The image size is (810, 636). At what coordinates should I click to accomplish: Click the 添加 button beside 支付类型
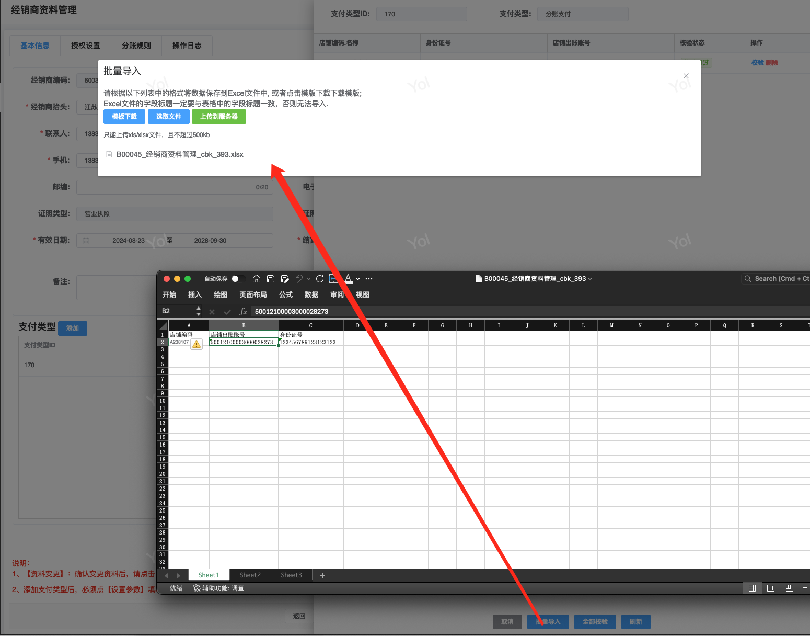coord(73,328)
